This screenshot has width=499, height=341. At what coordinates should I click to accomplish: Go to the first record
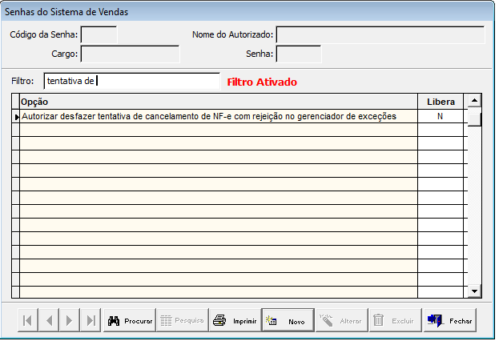(x=28, y=320)
